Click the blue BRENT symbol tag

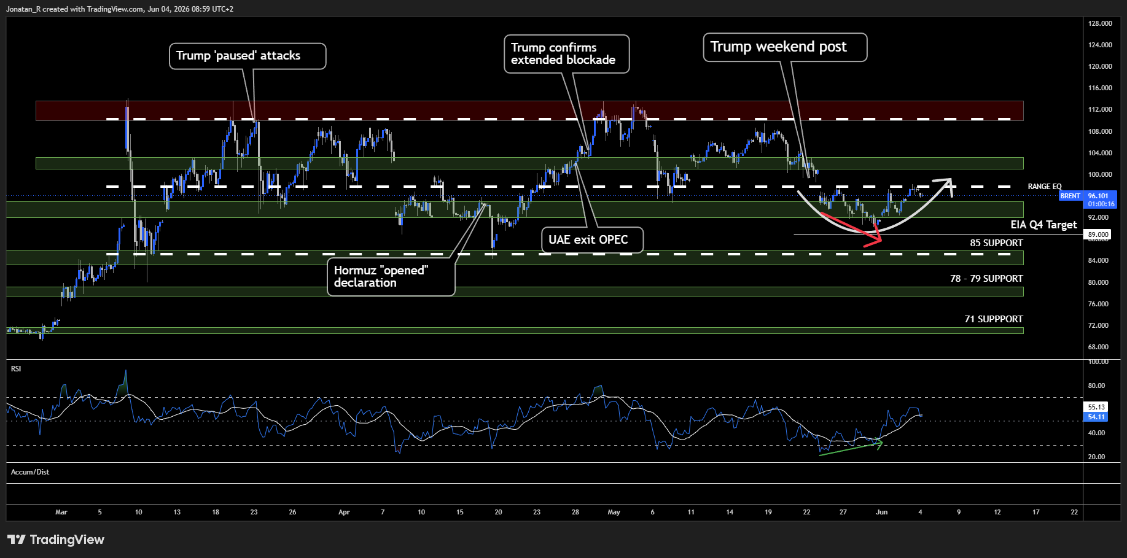click(x=1070, y=196)
